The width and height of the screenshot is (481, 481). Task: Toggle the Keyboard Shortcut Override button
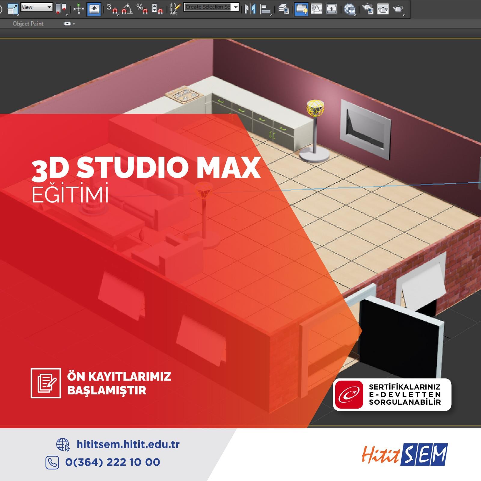pos(94,9)
